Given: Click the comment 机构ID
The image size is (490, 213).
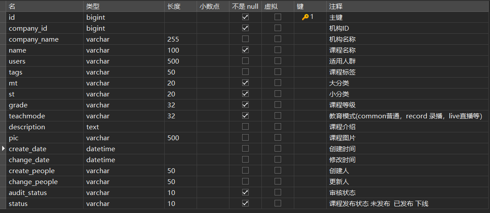Looking at the screenshot, I should [x=339, y=28].
